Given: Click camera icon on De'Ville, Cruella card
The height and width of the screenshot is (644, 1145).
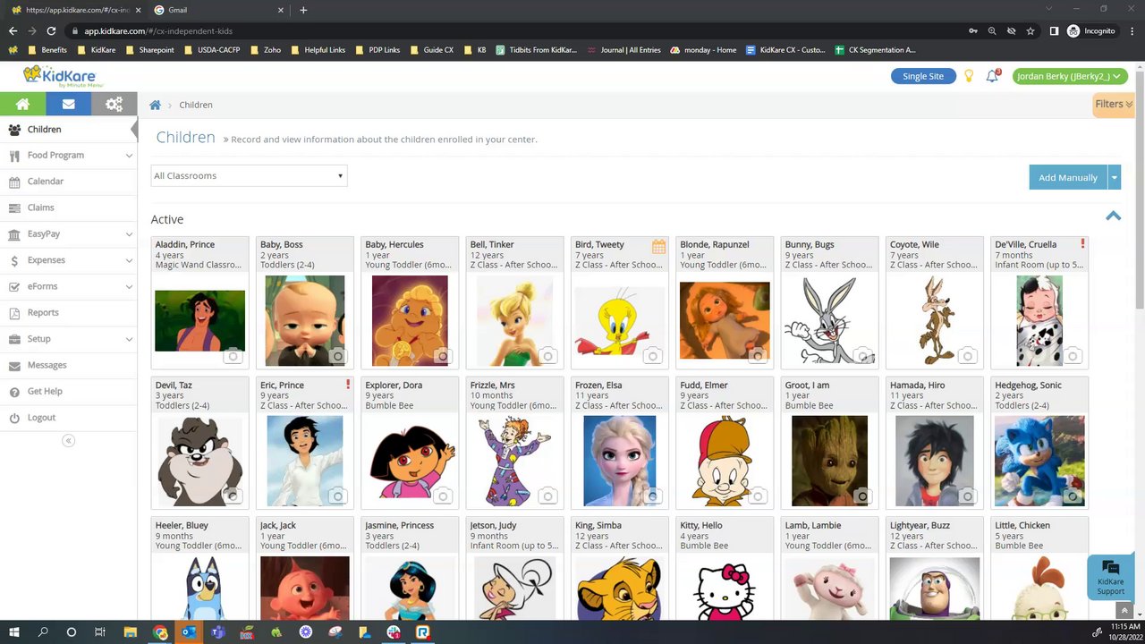Looking at the screenshot, I should (x=1072, y=356).
